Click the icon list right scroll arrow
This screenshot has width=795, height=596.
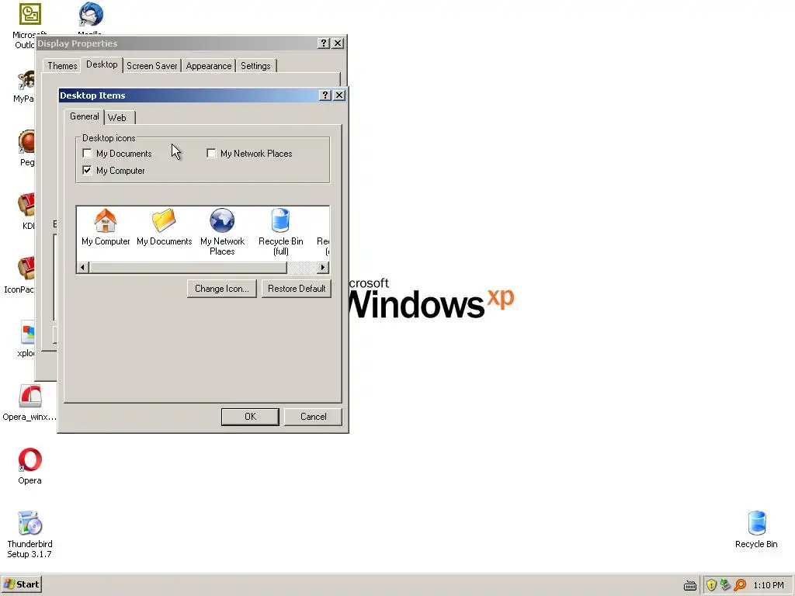click(x=322, y=267)
